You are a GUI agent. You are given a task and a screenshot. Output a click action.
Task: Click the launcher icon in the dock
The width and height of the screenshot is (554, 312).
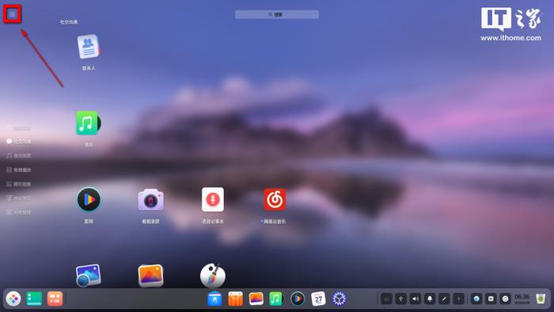coord(13,299)
